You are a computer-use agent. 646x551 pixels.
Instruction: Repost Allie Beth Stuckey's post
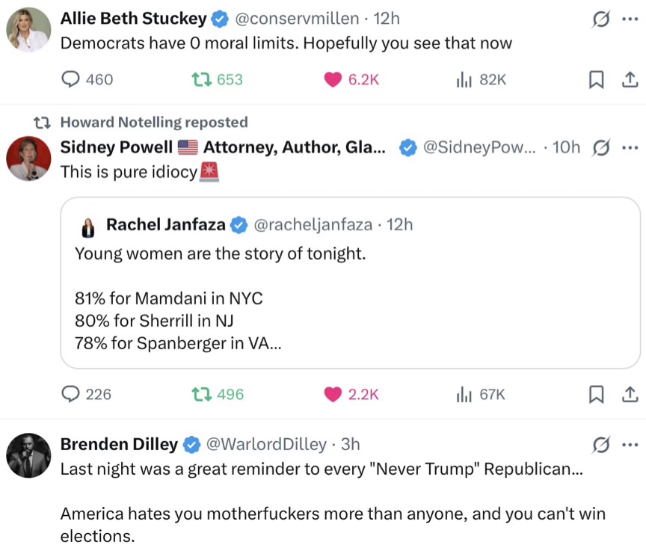point(201,79)
